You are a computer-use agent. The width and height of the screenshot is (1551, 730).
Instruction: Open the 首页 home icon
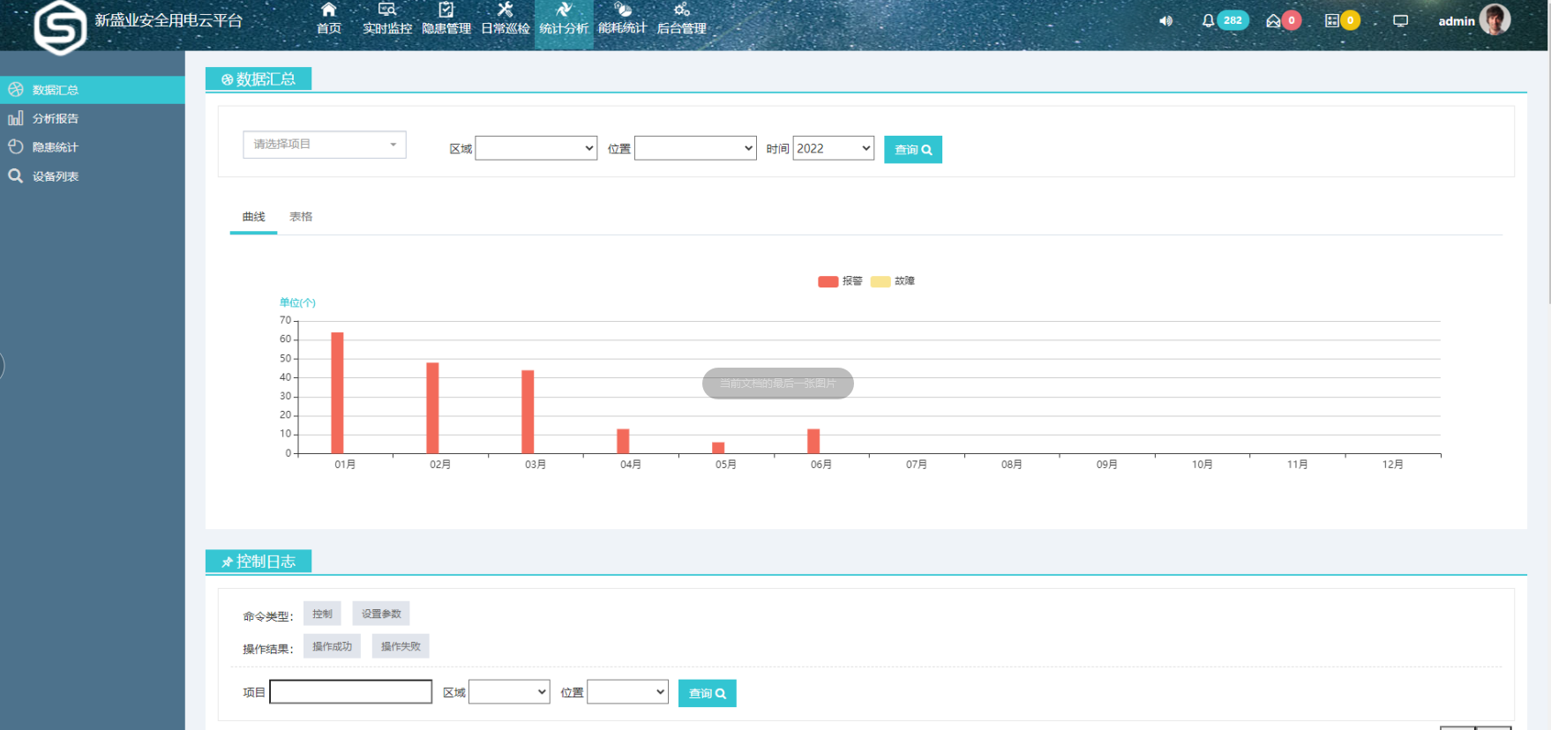(328, 10)
